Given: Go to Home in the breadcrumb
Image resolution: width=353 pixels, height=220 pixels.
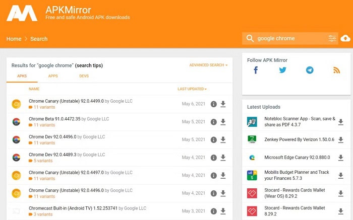Looking at the screenshot, I should click(x=14, y=39).
